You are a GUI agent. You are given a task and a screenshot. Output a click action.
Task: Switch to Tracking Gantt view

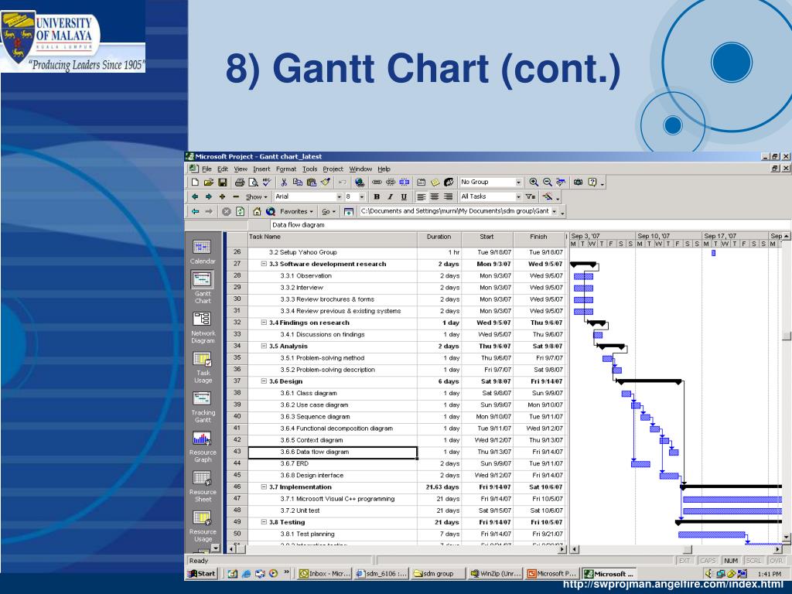[203, 407]
